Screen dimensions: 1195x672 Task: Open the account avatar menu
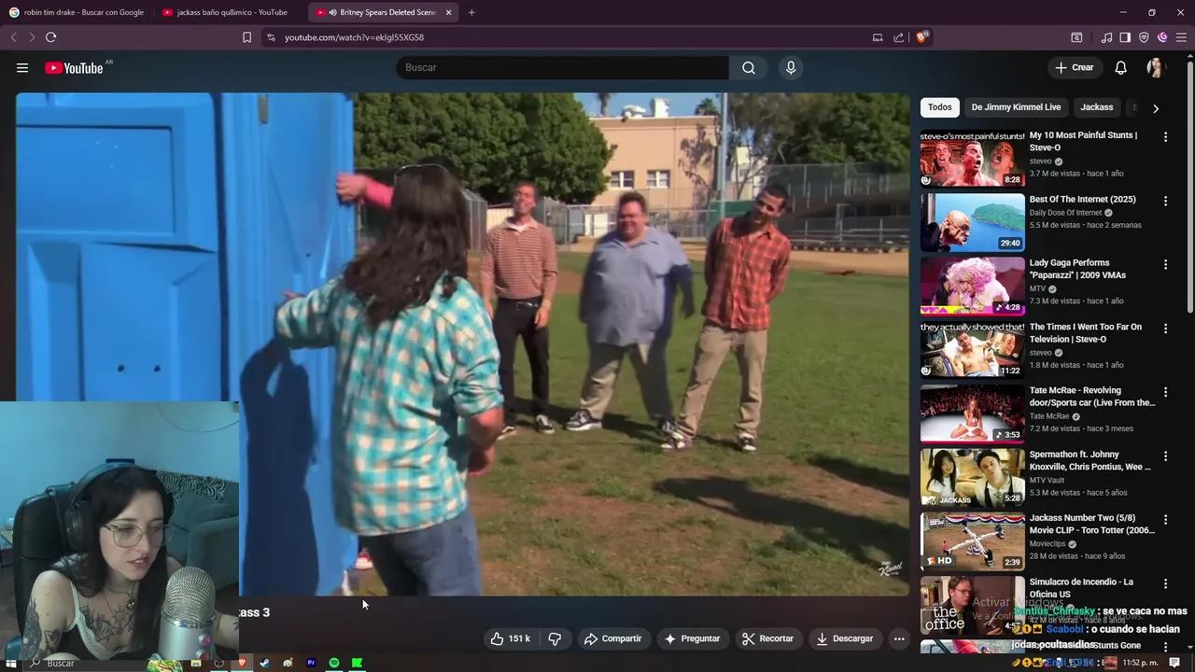1155,67
